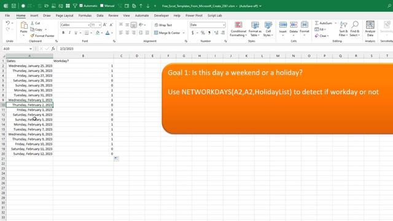393x221 pixels.
Task: Apply Comma Style format
Action: 209,33
